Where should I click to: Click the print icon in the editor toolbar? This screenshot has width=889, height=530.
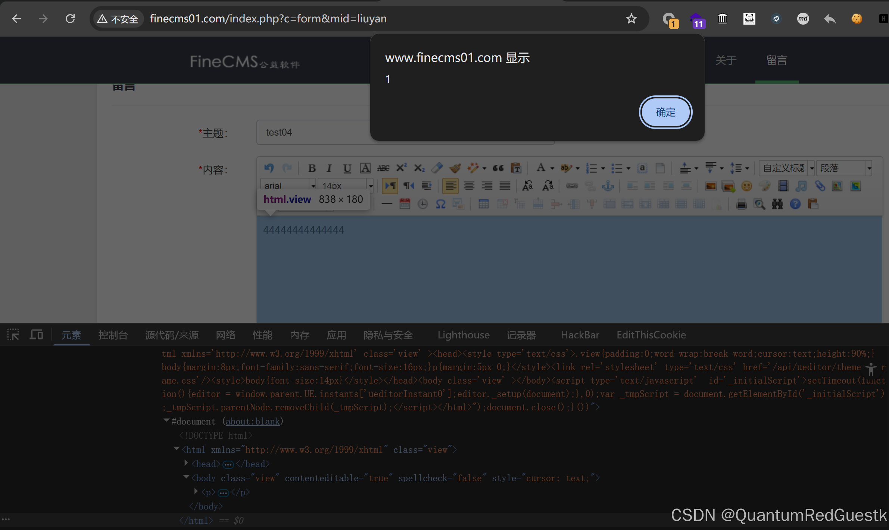741,204
